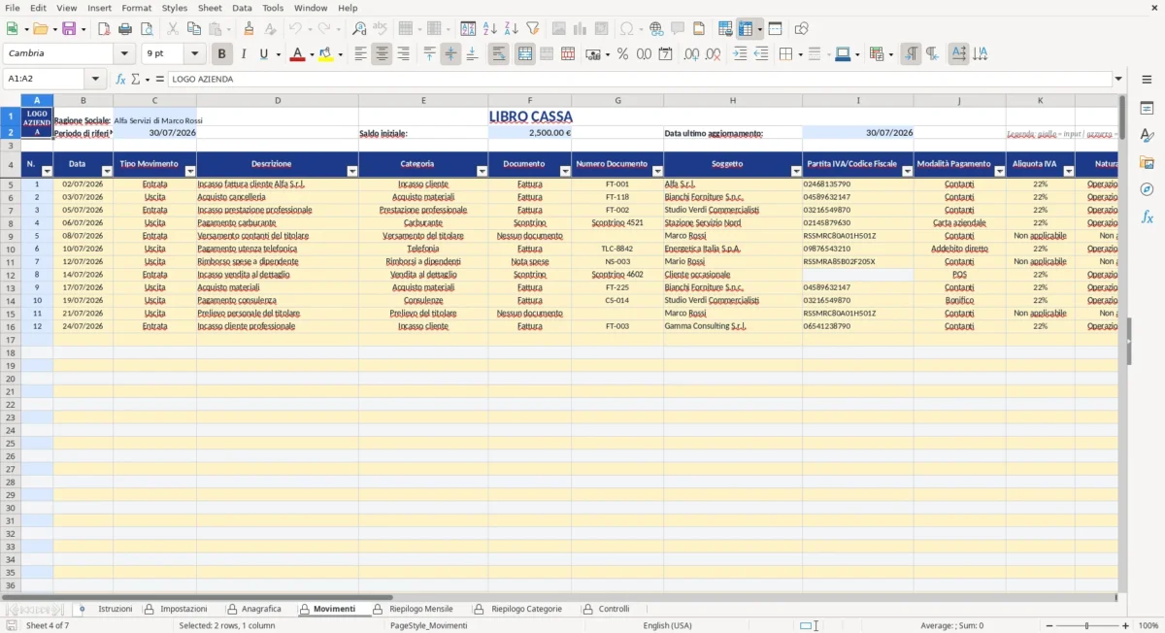Image resolution: width=1165 pixels, height=633 pixels.
Task: Click the Split Window icon
Action: pos(775,29)
